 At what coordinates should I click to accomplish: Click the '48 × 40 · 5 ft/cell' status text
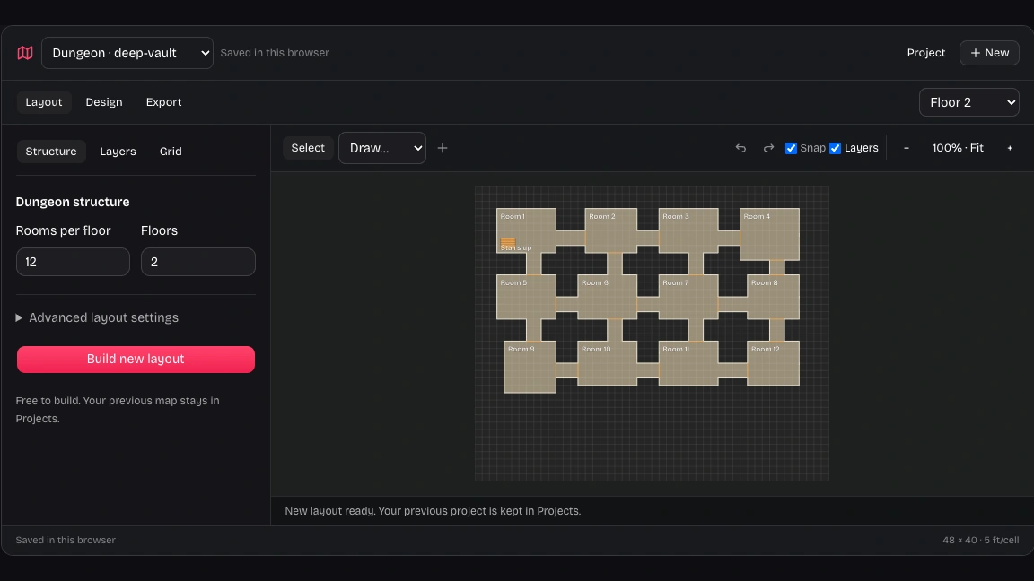click(980, 540)
